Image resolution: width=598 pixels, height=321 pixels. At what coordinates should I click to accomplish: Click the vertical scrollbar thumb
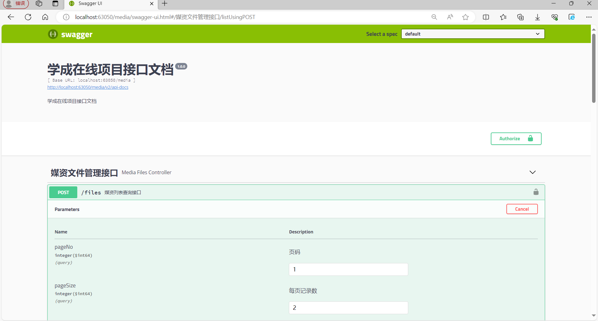(594, 68)
